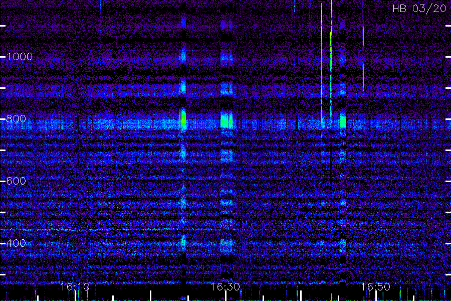This screenshot has width=451, height=301.
Task: Click the 1000 frequency axis label
Action: [20, 57]
